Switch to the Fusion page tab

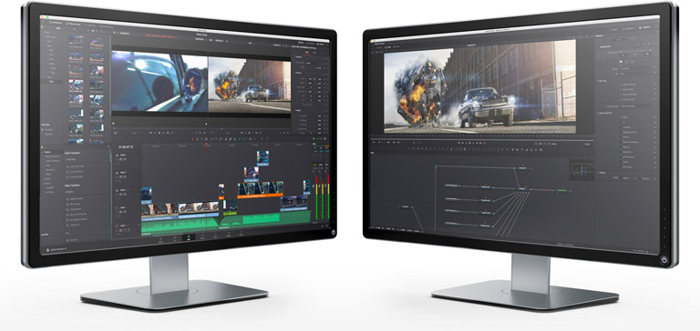202,236
